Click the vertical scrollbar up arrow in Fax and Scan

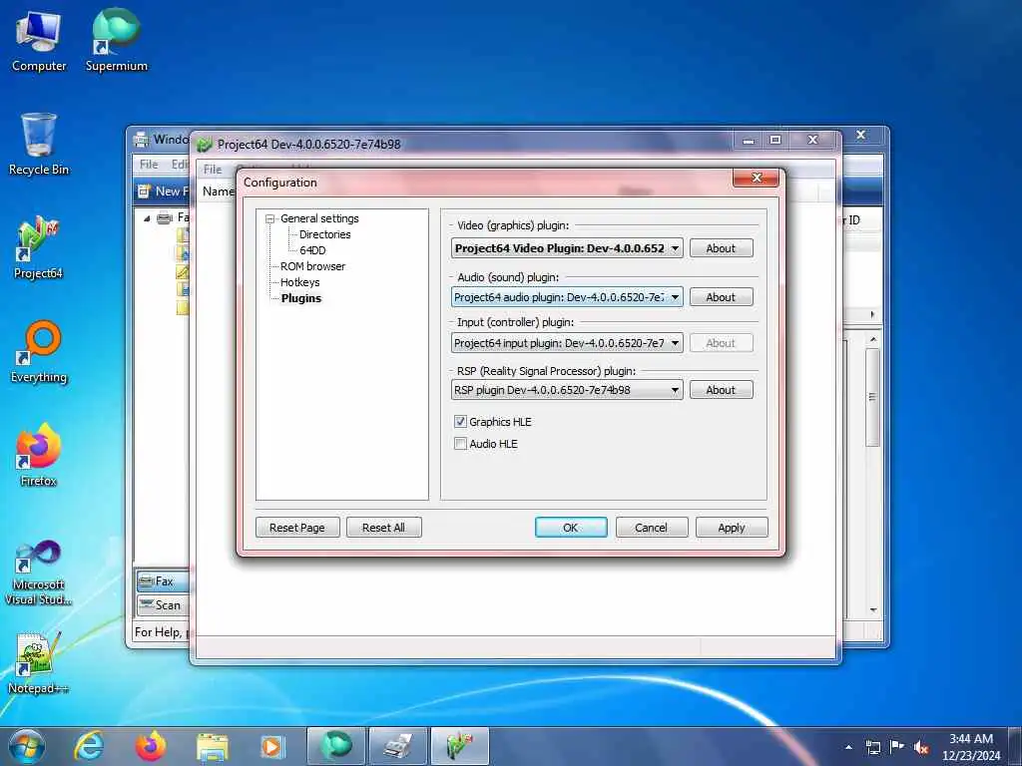coord(873,340)
